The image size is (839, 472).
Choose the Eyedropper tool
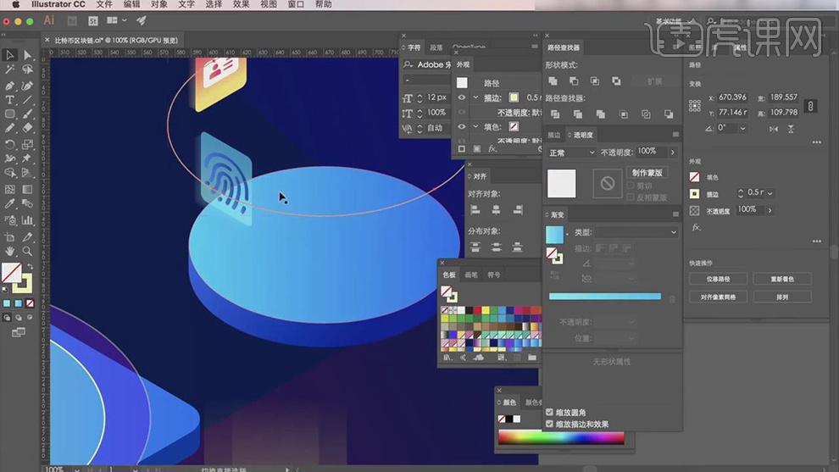[x=10, y=204]
